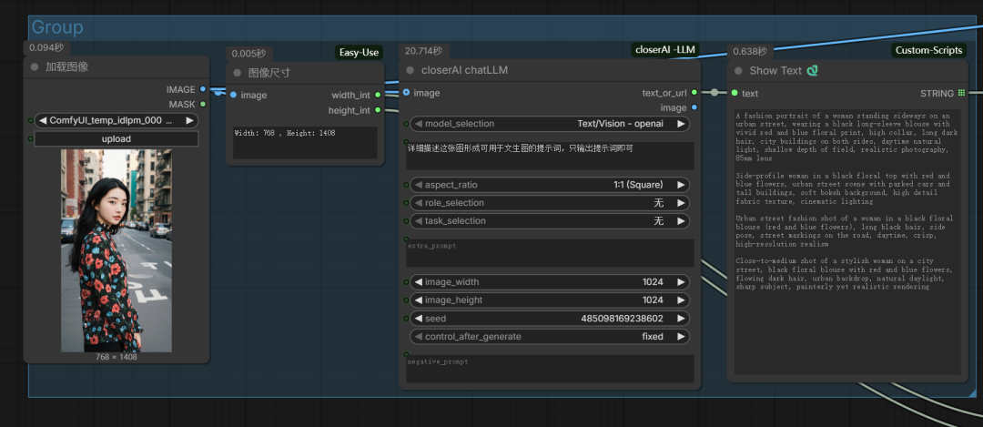The height and width of the screenshot is (427, 983).
Task: Click the extra_prompt text field
Action: (x=550, y=253)
